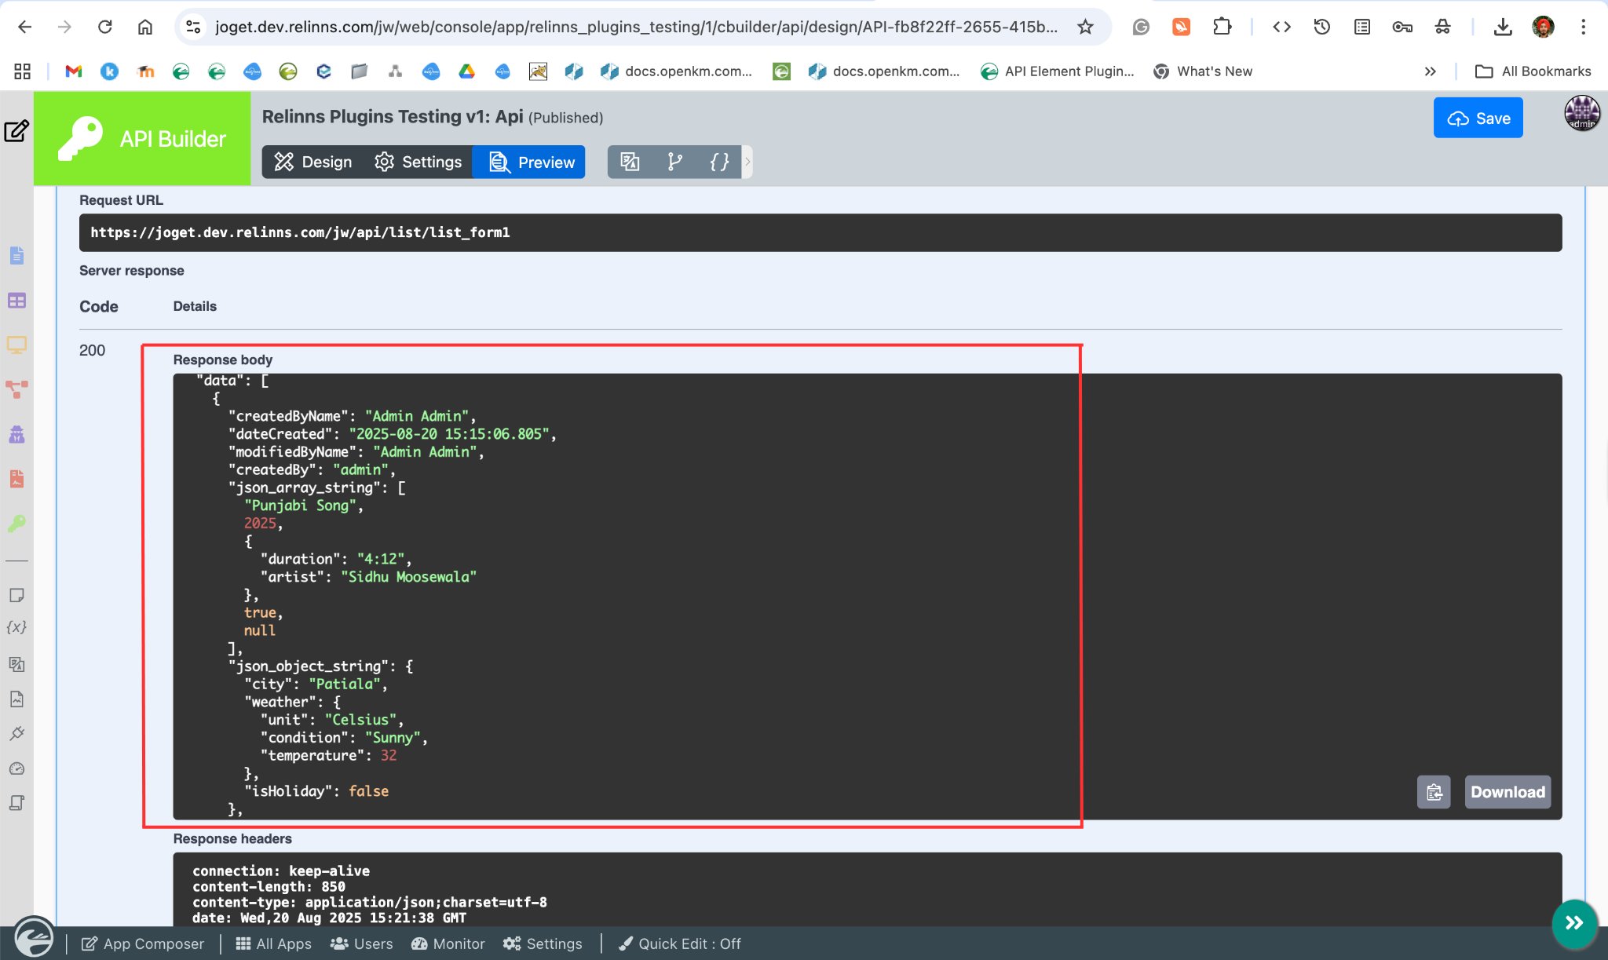This screenshot has width=1608, height=960.
Task: Toggle Quick Edit : Off
Action: click(680, 944)
